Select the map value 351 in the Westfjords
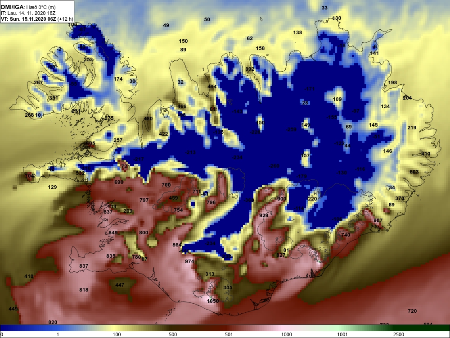The image size is (450, 338). pos(54,98)
